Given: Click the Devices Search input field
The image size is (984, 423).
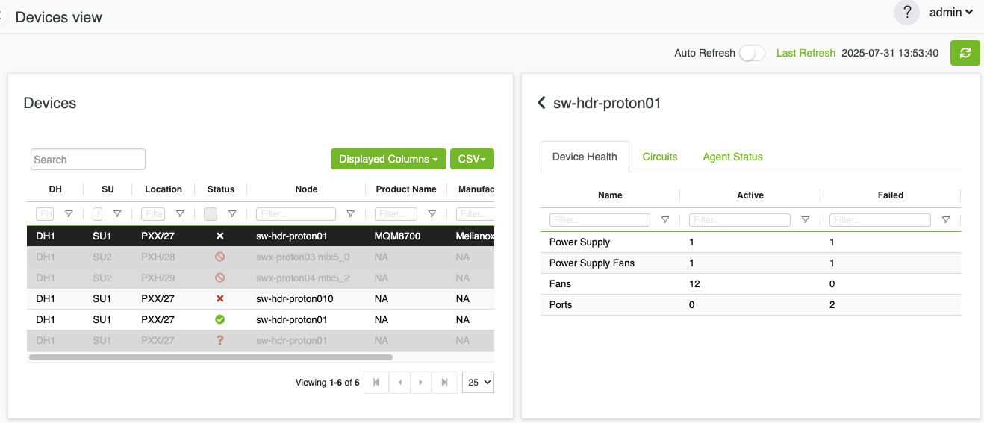Looking at the screenshot, I should 88,160.
